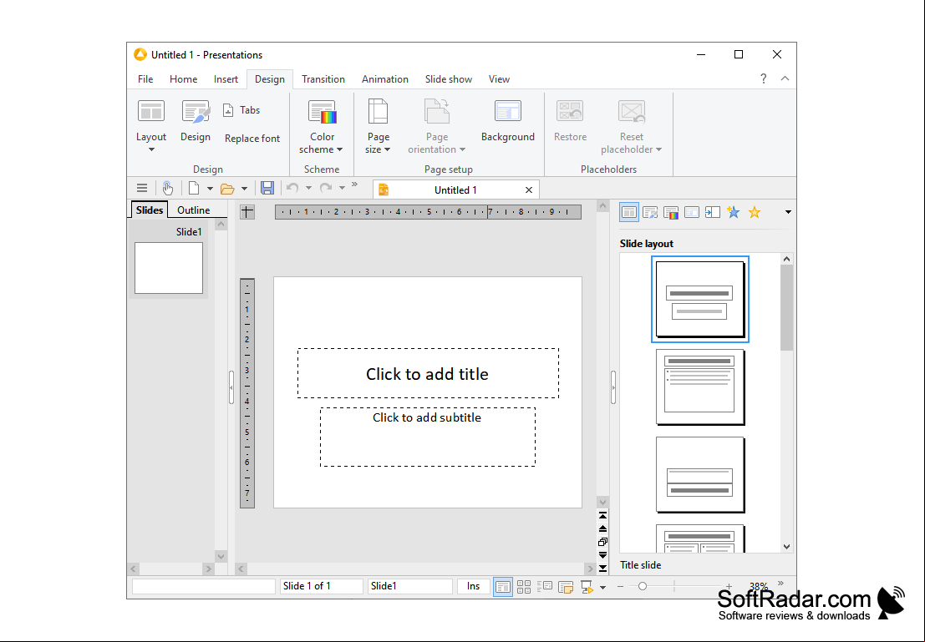Open the View ribbon tab
This screenshot has height=642, width=925.
[x=499, y=79]
